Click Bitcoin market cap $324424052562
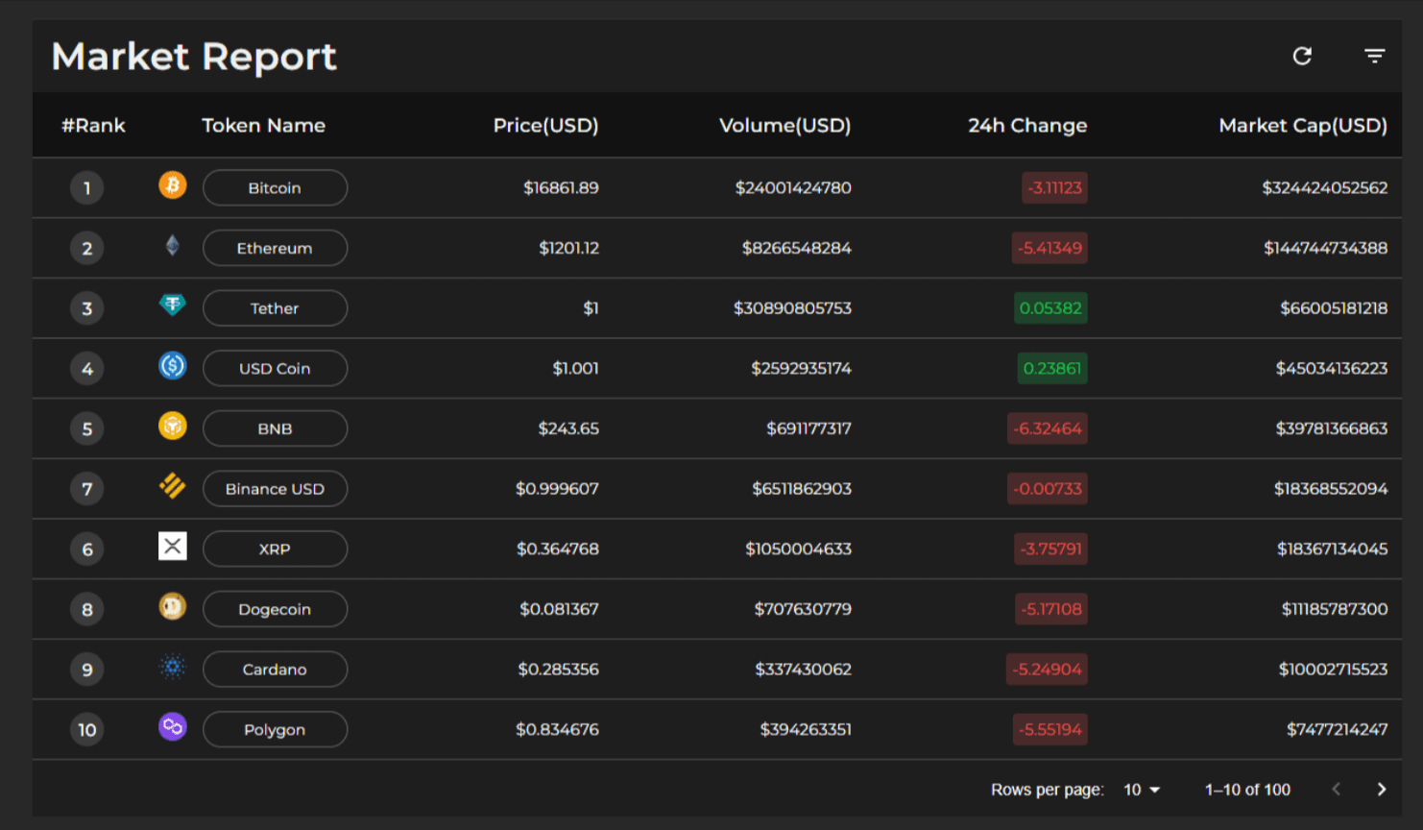This screenshot has height=830, width=1423. pyautogui.click(x=1325, y=188)
